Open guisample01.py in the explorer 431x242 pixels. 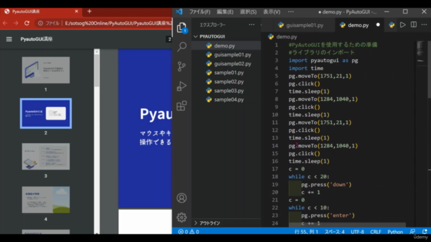[226, 54]
